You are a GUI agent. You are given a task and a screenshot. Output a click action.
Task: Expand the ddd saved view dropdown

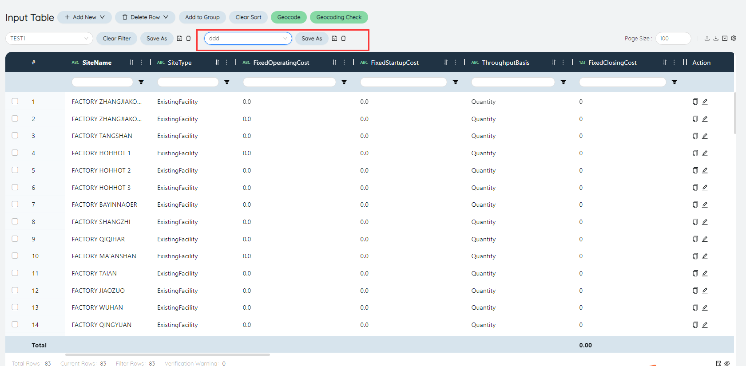(x=248, y=39)
